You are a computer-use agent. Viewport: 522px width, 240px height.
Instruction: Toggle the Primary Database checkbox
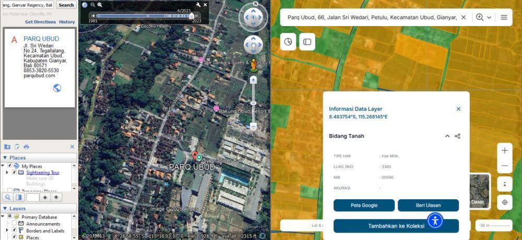coord(9,217)
